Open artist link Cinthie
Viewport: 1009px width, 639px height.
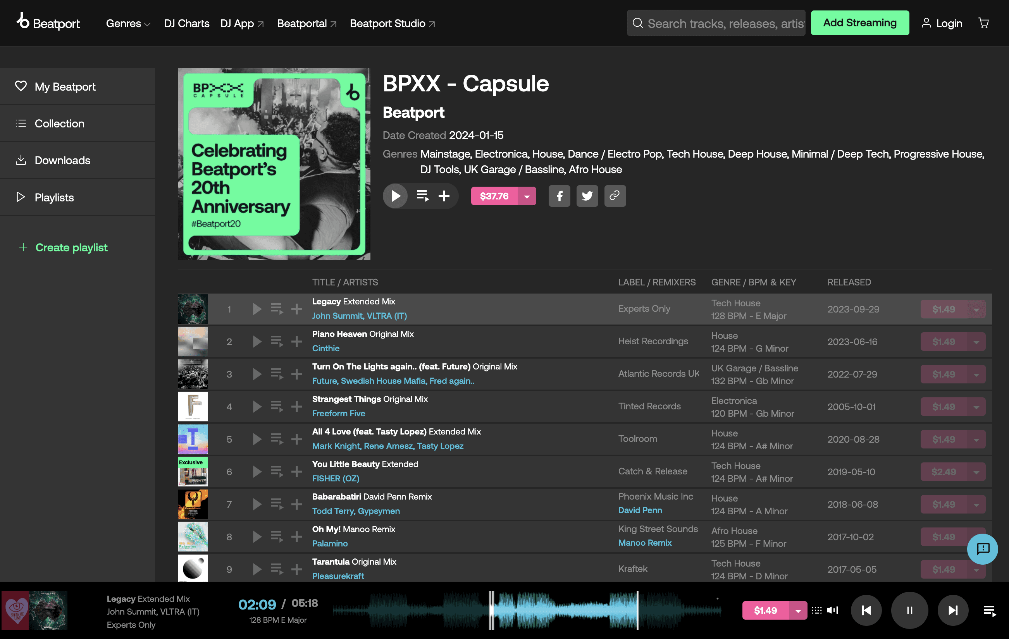coord(325,349)
